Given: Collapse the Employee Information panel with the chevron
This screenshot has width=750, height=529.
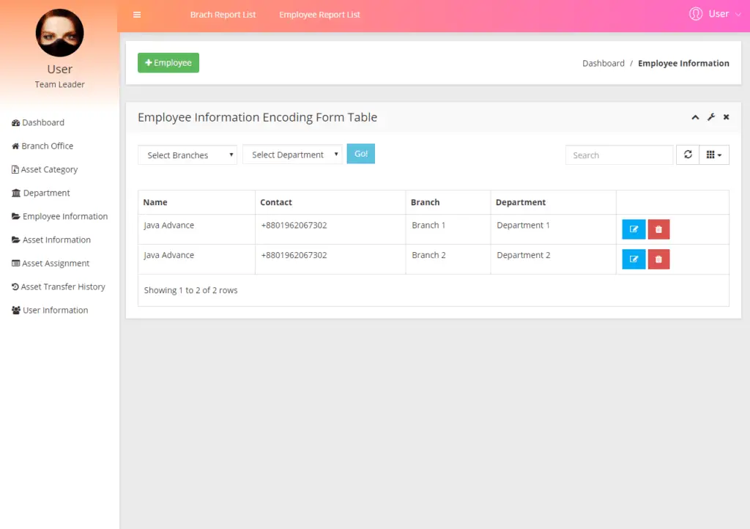Looking at the screenshot, I should [694, 116].
